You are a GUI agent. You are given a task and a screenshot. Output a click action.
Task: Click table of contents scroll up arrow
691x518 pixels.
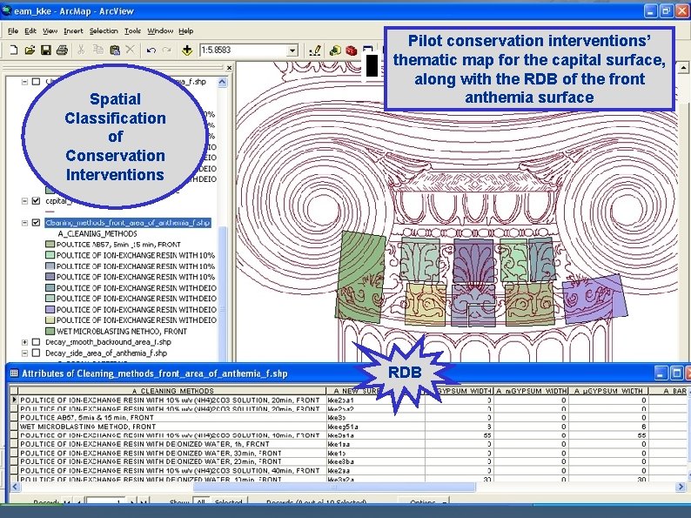point(222,82)
